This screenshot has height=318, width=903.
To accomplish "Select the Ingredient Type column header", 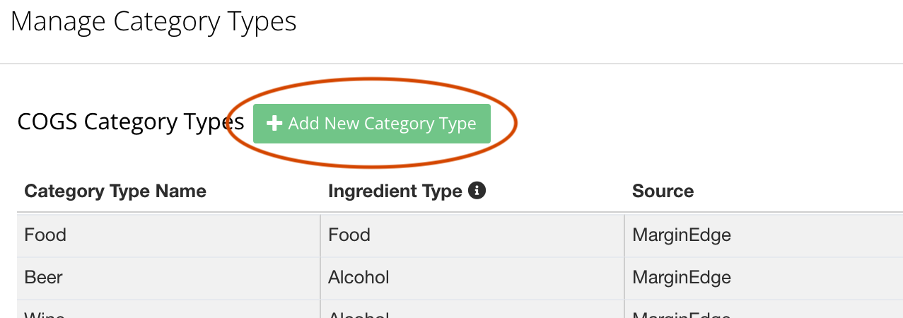I will tap(395, 191).
